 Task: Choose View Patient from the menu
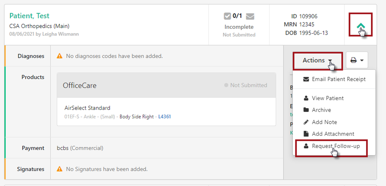tap(327, 98)
